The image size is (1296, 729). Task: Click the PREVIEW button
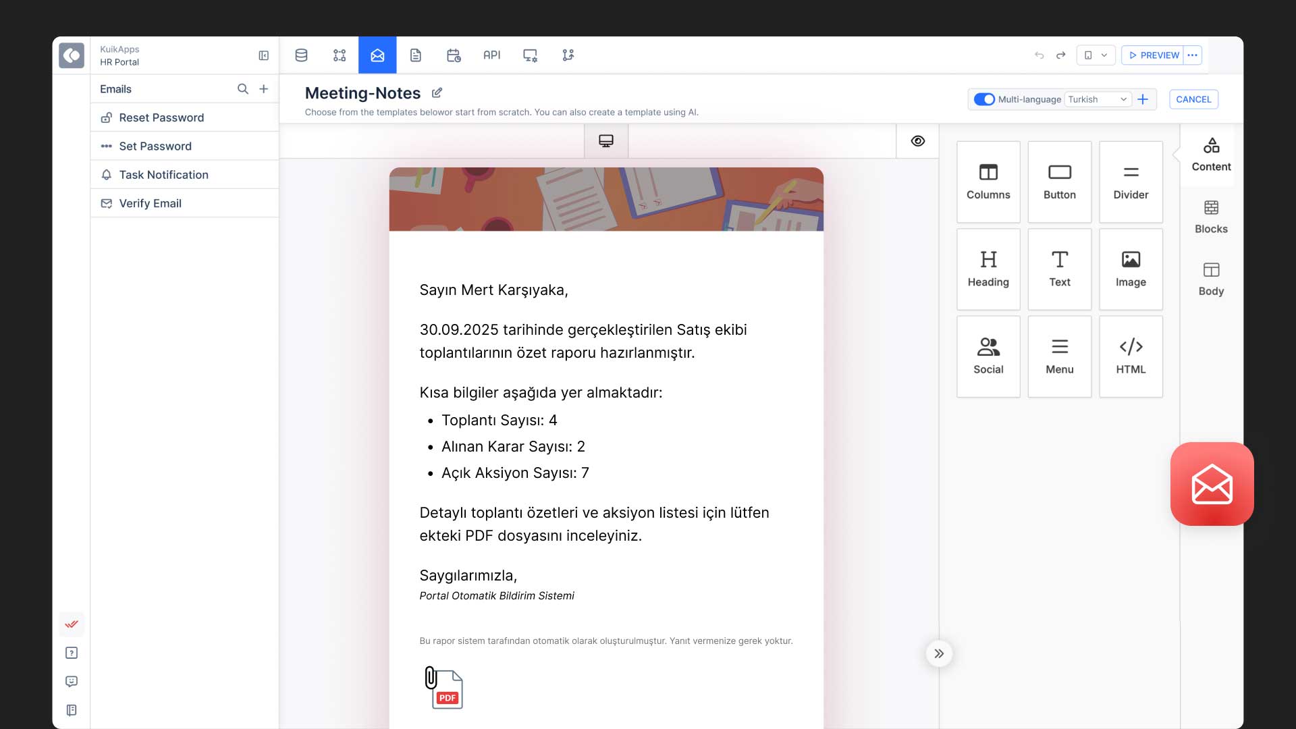tap(1153, 55)
